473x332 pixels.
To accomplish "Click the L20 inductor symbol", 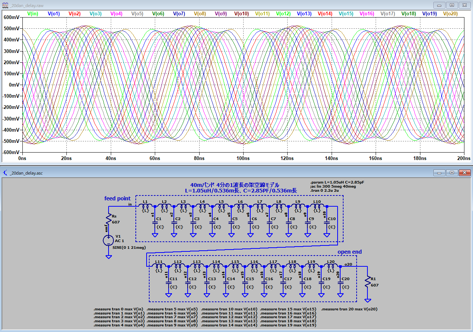I will (331, 266).
